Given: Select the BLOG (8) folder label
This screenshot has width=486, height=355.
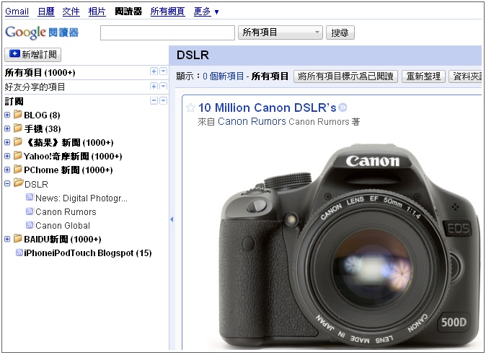Looking at the screenshot, I should click(42, 115).
